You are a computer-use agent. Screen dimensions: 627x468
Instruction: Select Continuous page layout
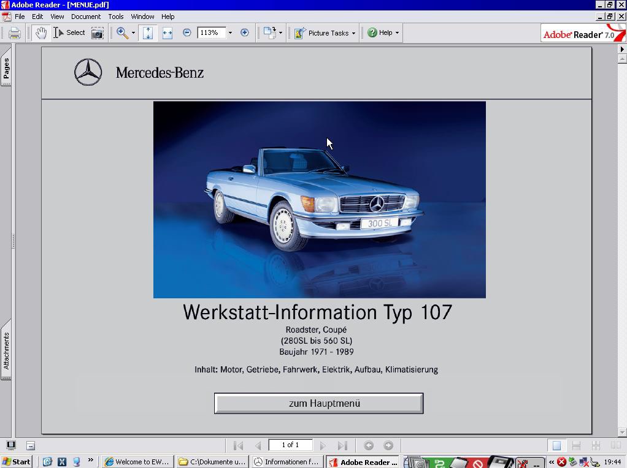coord(576,445)
